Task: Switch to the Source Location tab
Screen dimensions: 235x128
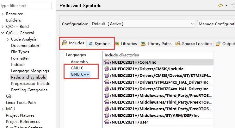Action: [194, 44]
